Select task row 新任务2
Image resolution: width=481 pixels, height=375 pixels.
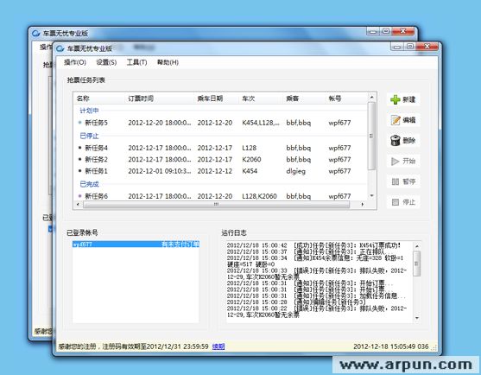[220, 160]
